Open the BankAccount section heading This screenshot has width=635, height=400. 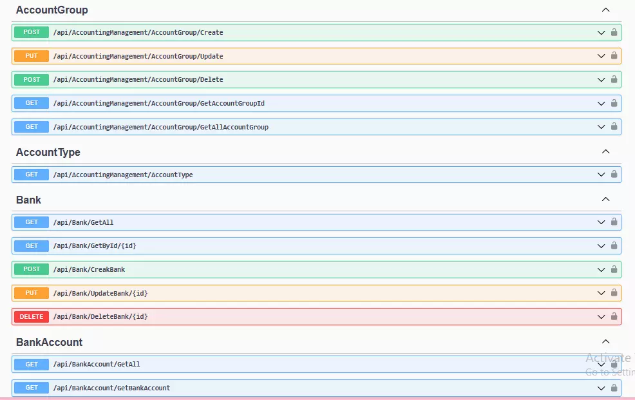tap(49, 342)
